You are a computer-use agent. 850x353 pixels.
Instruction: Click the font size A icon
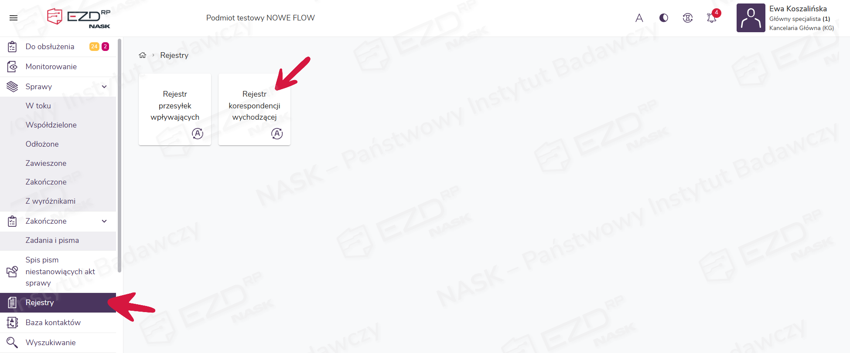click(x=639, y=18)
